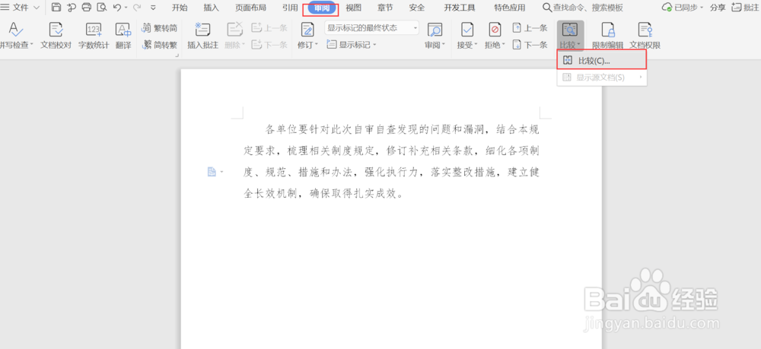Click the Redo arrow icon
761x349 pixels.
point(136,8)
